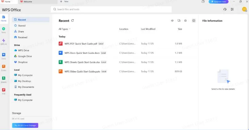The image size is (249, 130).
Task: Click the Last Modified column header
Action: tap(148, 29)
